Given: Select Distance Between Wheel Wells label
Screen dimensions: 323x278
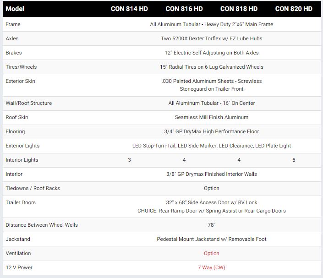Looking at the screenshot, I should (42, 225).
